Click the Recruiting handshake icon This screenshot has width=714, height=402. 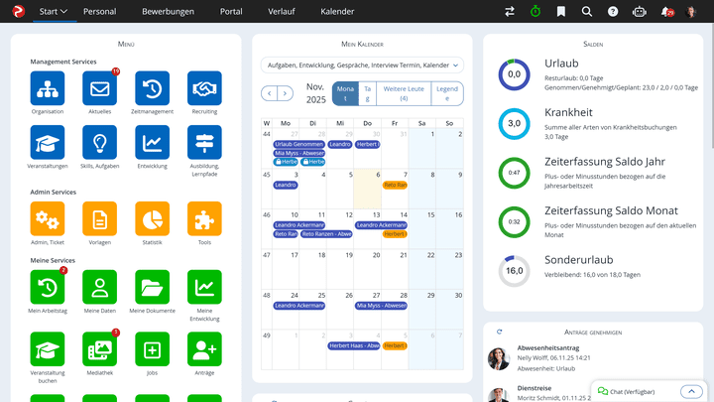click(204, 89)
